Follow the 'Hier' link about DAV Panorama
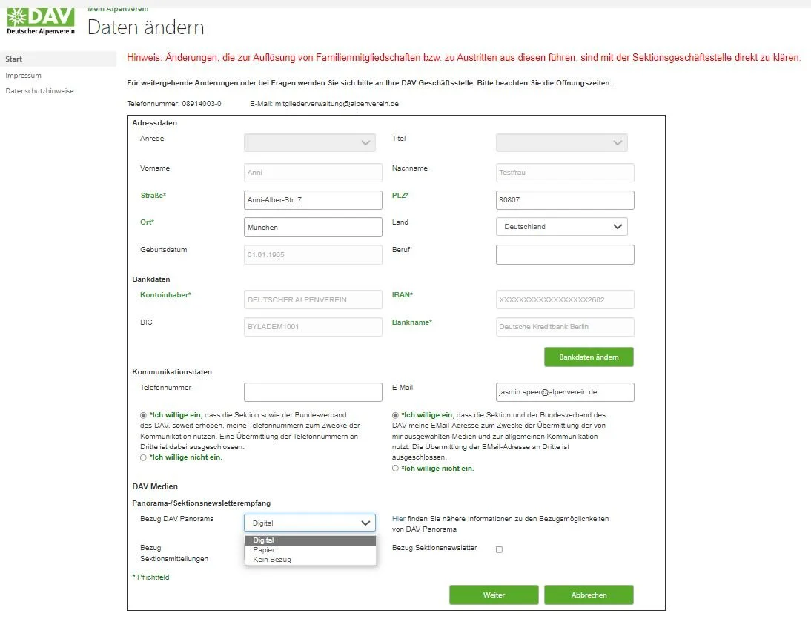Image resolution: width=811 pixels, height=619 pixels. coord(398,519)
